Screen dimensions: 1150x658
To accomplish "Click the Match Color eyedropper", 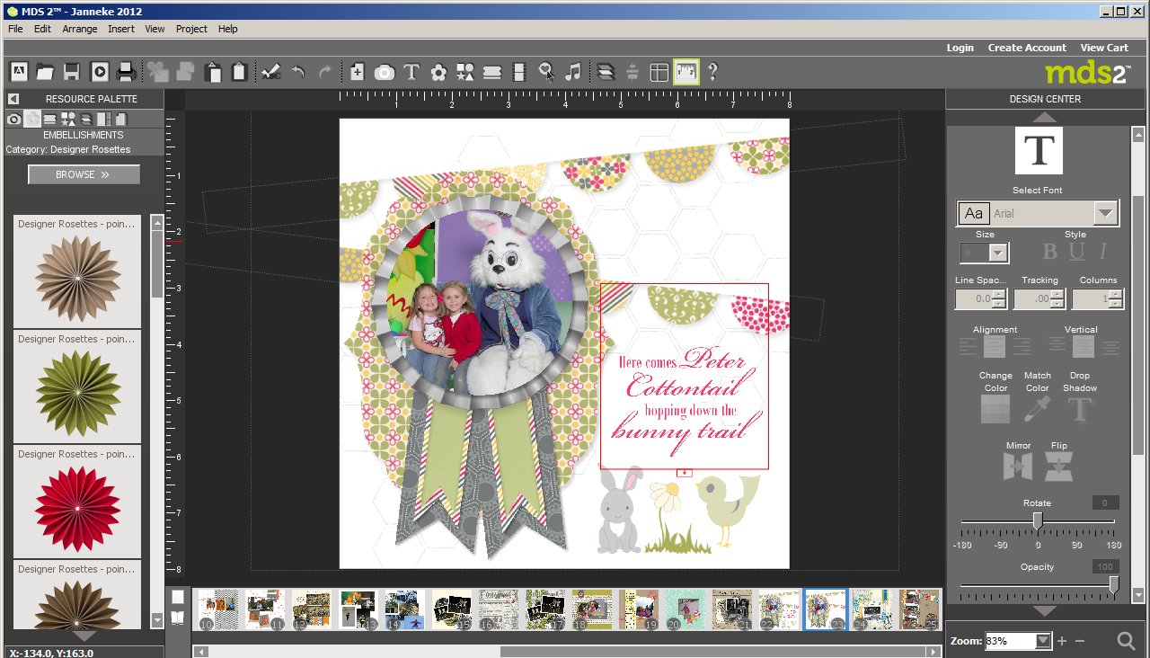I will (1037, 410).
